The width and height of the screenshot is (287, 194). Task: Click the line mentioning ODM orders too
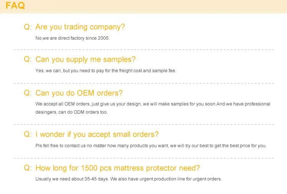(72, 112)
